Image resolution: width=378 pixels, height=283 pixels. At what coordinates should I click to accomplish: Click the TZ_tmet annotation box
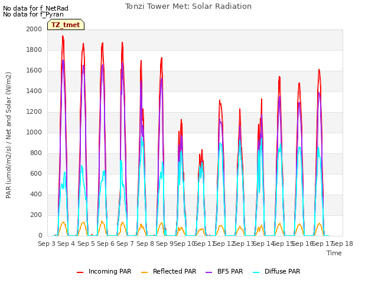pos(66,25)
